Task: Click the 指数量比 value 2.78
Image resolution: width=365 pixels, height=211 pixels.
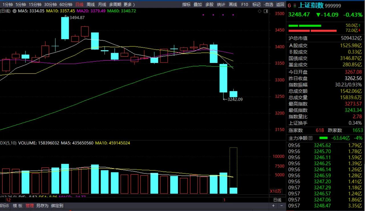Action: (357, 117)
